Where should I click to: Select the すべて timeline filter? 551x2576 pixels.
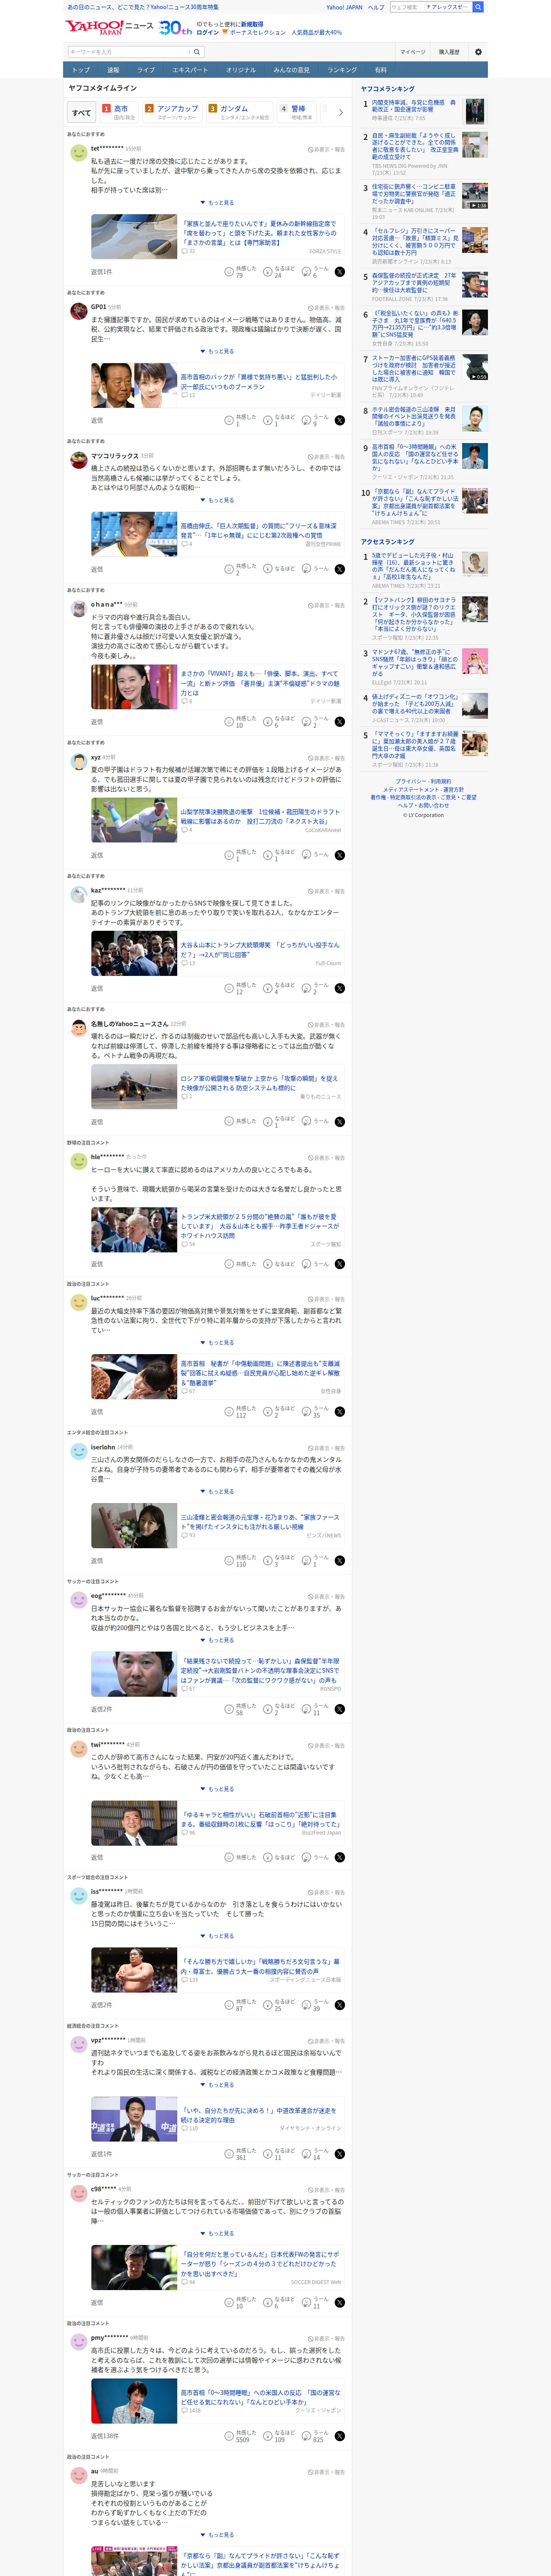[x=81, y=113]
